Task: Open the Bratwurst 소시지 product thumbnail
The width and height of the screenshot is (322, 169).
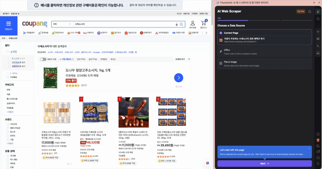Action: (134, 113)
